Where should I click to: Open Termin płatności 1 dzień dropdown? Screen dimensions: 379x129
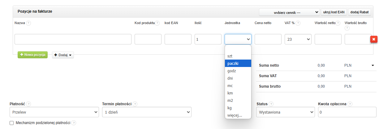[x=147, y=112]
